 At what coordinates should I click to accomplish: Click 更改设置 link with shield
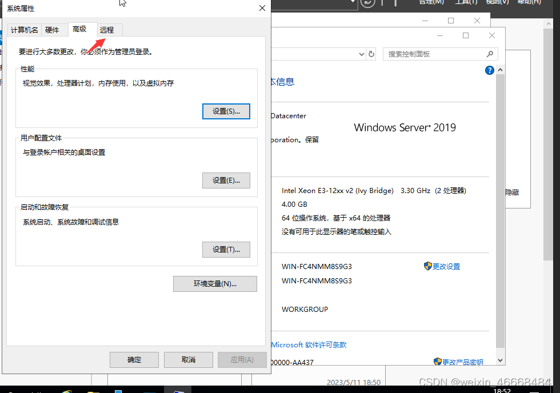click(446, 267)
